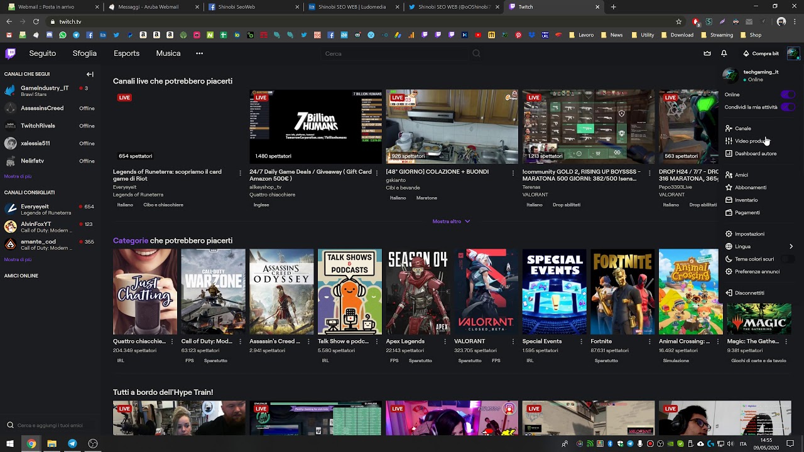Expand Mostra altro live channels
Screen dimensions: 804x452
(451, 221)
